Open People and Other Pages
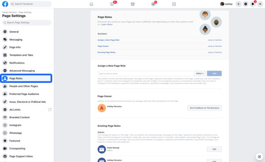Image resolution: width=265 pixels, height=162 pixels. tap(26, 86)
